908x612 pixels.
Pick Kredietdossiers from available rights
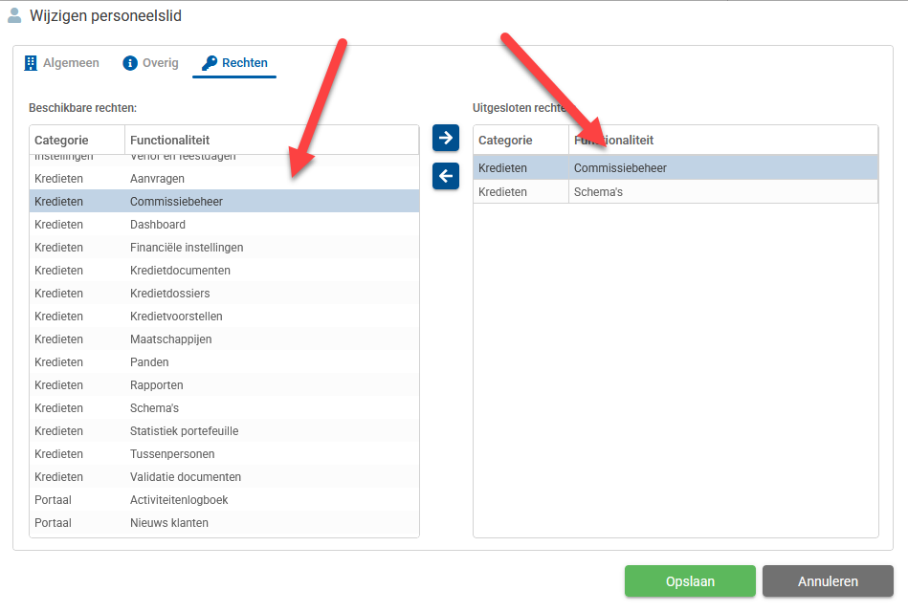(x=169, y=294)
